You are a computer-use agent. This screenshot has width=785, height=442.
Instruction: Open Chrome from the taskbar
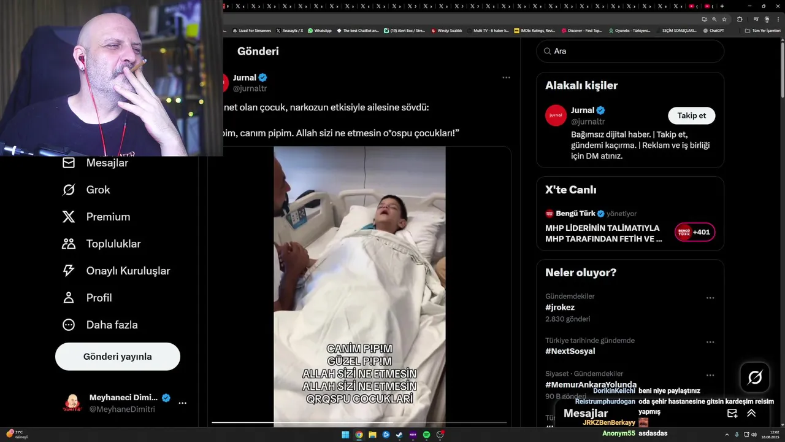pyautogui.click(x=359, y=435)
